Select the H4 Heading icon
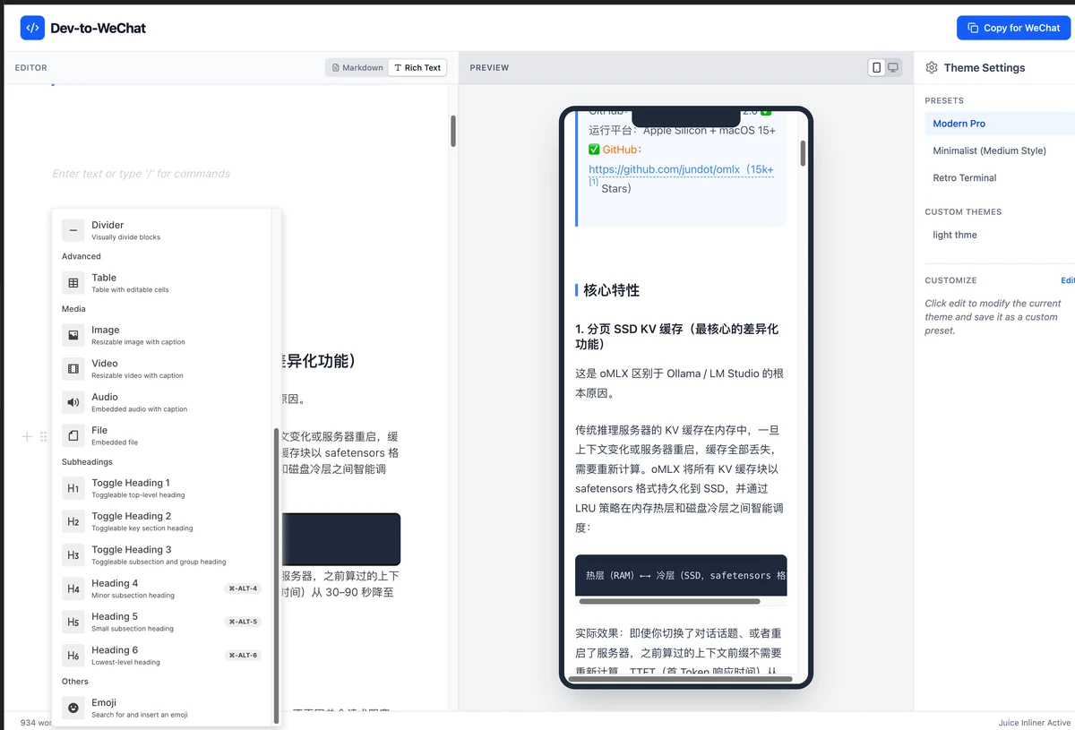 coord(73,588)
